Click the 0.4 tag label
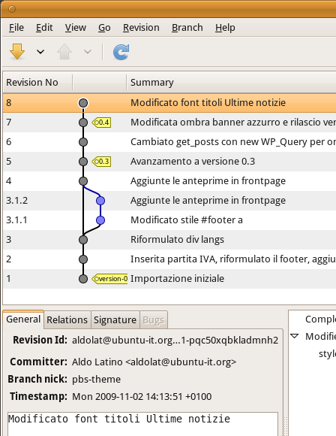336x436 pixels. [101, 123]
